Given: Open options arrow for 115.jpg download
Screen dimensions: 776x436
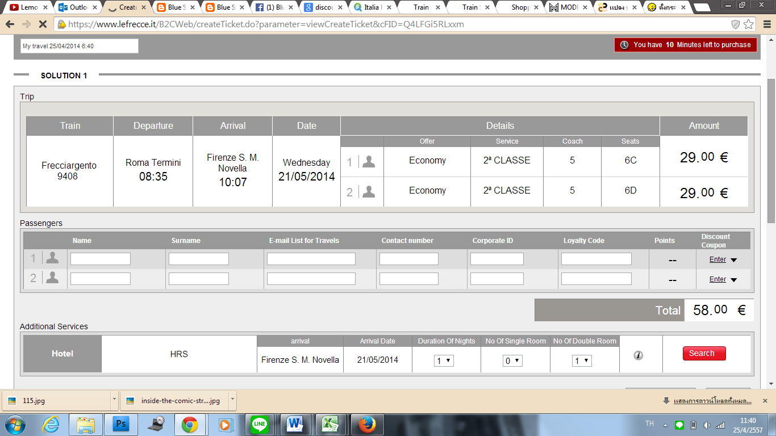Looking at the screenshot, I should [x=114, y=400].
